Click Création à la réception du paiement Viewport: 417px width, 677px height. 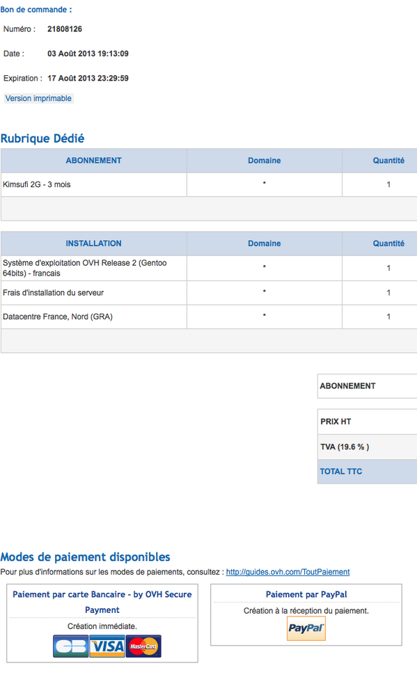click(306, 611)
